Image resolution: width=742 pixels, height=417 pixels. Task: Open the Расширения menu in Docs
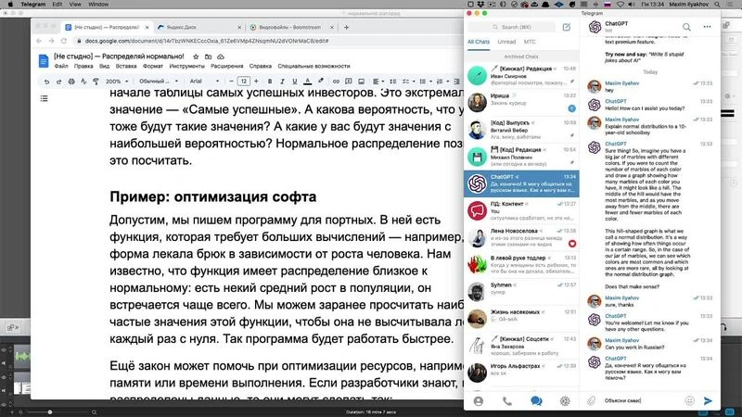point(226,66)
